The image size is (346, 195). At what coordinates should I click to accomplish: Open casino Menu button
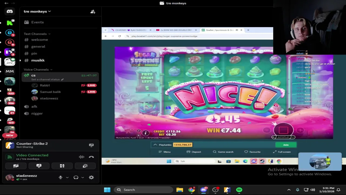tap(164, 152)
